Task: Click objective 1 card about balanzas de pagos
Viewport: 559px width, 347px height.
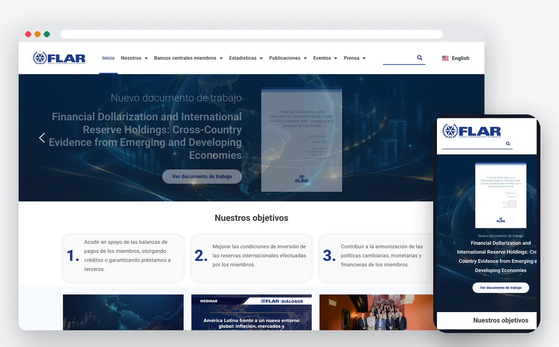Action: point(123,258)
